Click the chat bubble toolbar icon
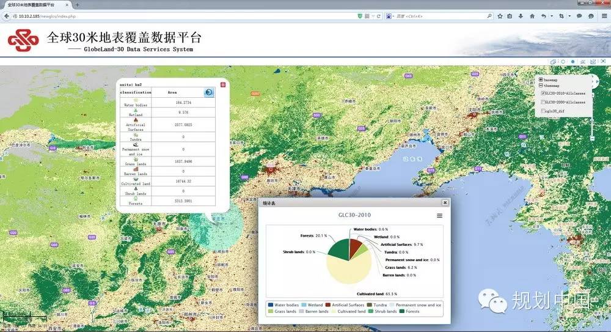Image resolution: width=611 pixels, height=332 pixels. [579, 16]
